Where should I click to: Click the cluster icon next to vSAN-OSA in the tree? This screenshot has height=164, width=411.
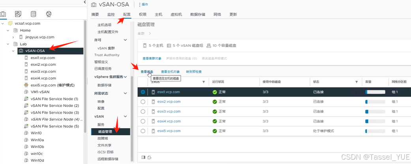click(x=21, y=51)
